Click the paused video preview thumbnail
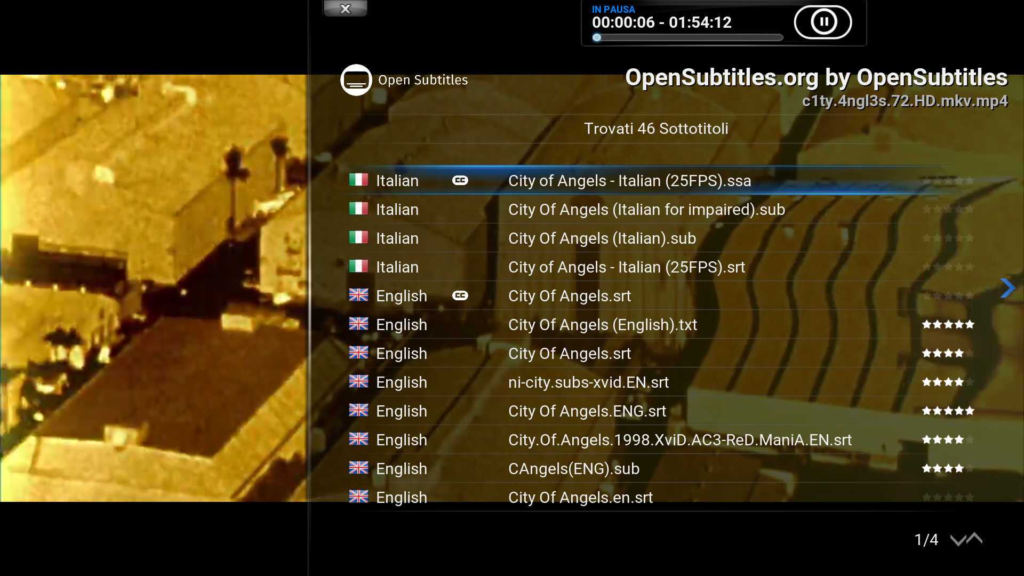1024x576 pixels. (154, 288)
